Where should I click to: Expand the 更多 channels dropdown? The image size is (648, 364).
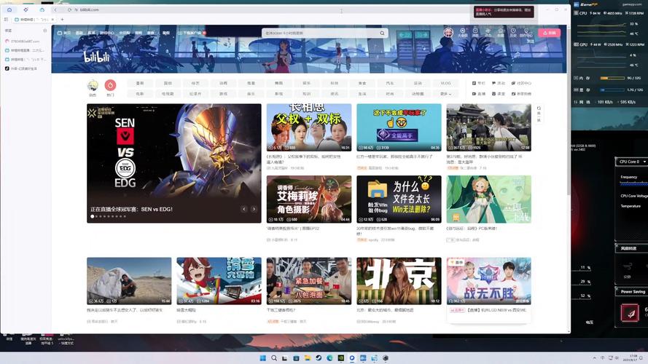[445, 94]
